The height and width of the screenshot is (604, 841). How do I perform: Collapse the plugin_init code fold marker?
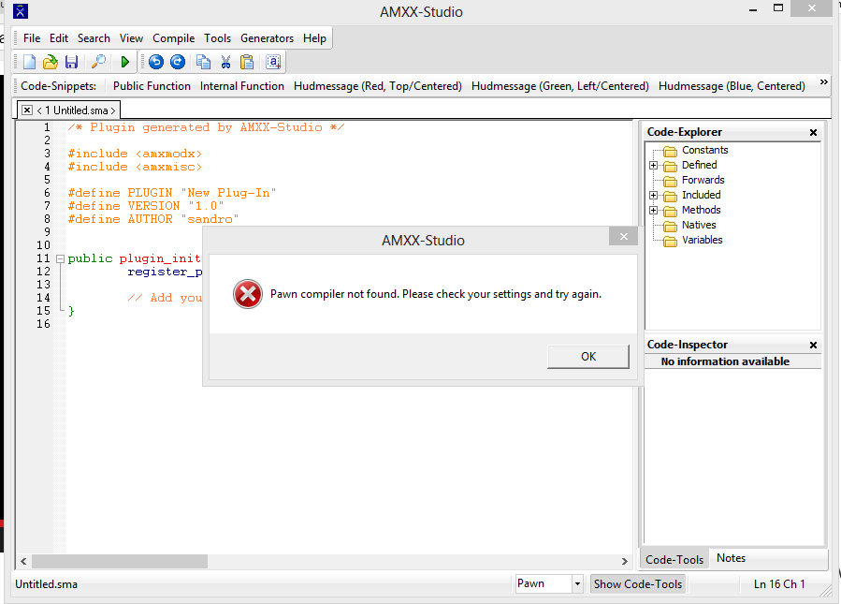tap(60, 258)
